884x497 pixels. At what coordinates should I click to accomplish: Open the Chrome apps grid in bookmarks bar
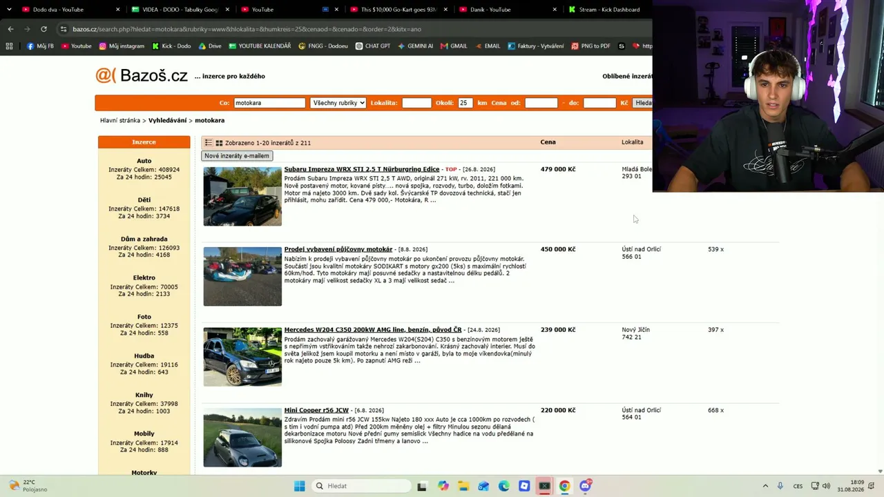(9, 46)
